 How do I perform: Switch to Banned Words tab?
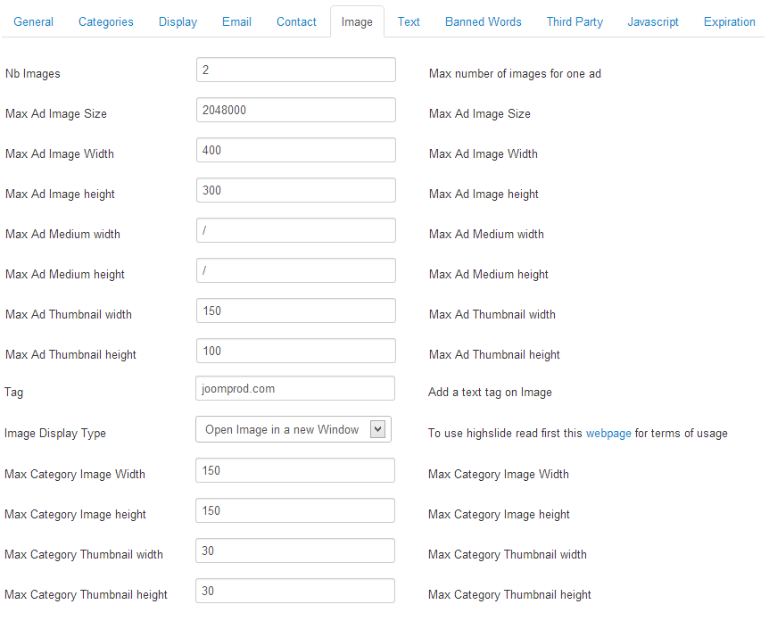click(x=483, y=22)
